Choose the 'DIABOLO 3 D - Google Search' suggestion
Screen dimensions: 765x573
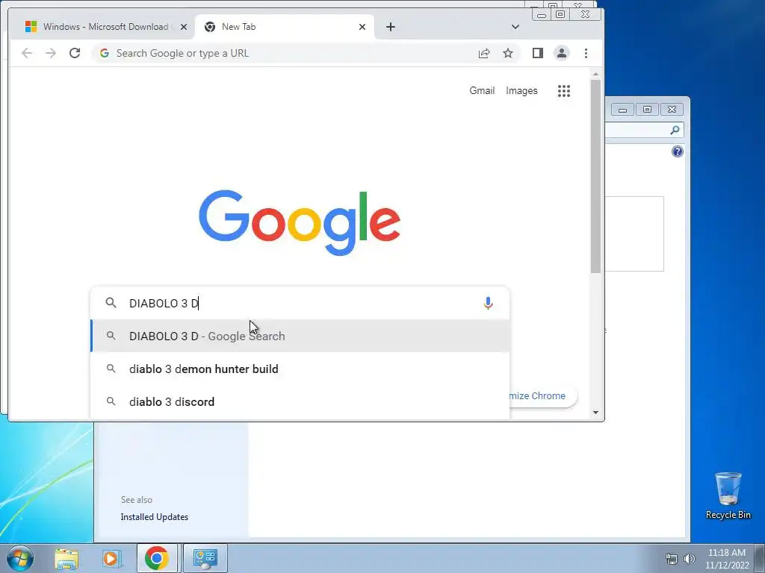point(300,336)
